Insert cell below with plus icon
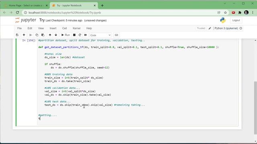Screen dimensions: 257x144 coord(24,35)
